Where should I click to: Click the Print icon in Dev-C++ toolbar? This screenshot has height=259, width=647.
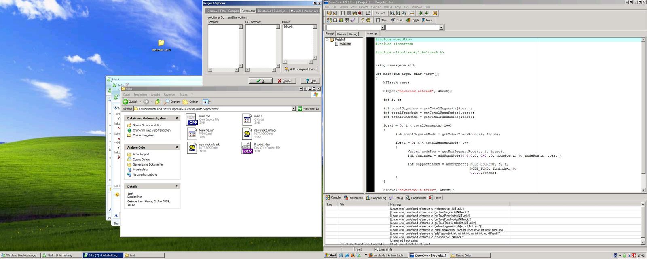pyautogui.click(x=368, y=13)
